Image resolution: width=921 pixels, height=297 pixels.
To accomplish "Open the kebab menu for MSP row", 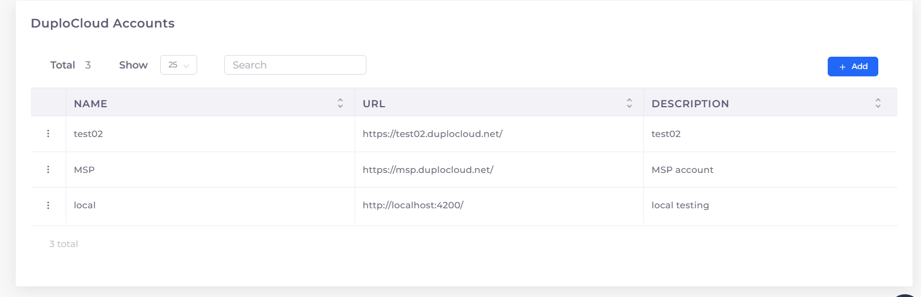I will [48, 170].
